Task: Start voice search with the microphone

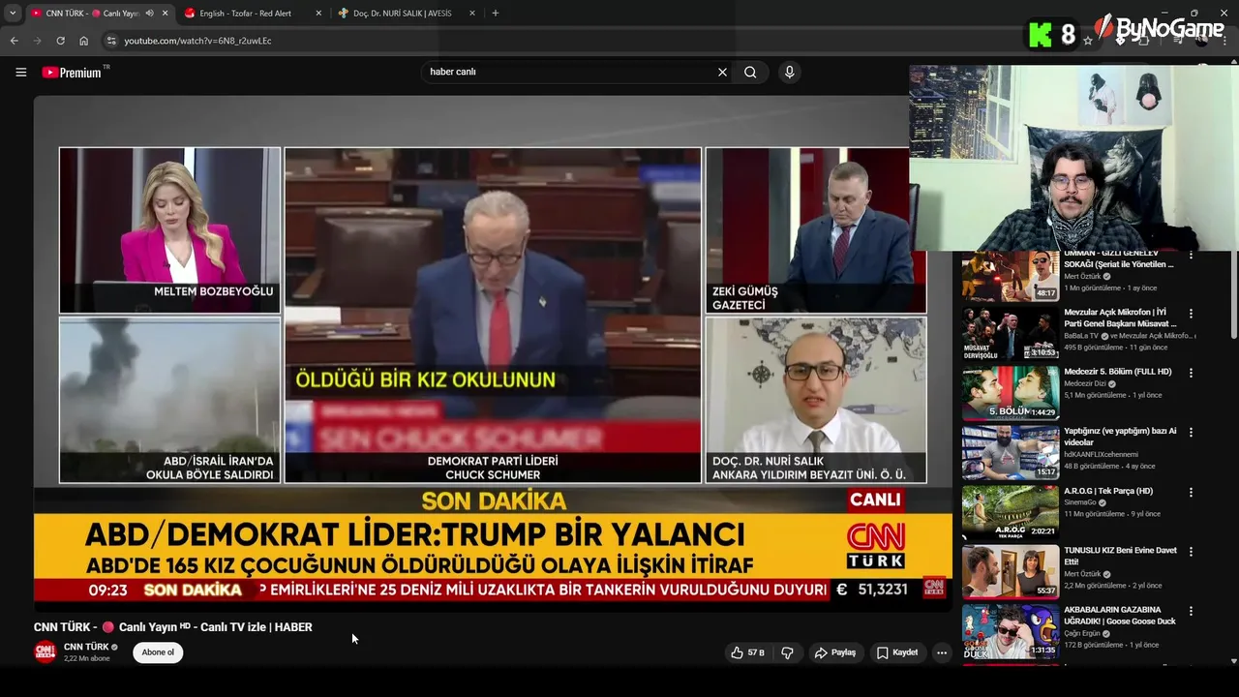Action: click(790, 72)
